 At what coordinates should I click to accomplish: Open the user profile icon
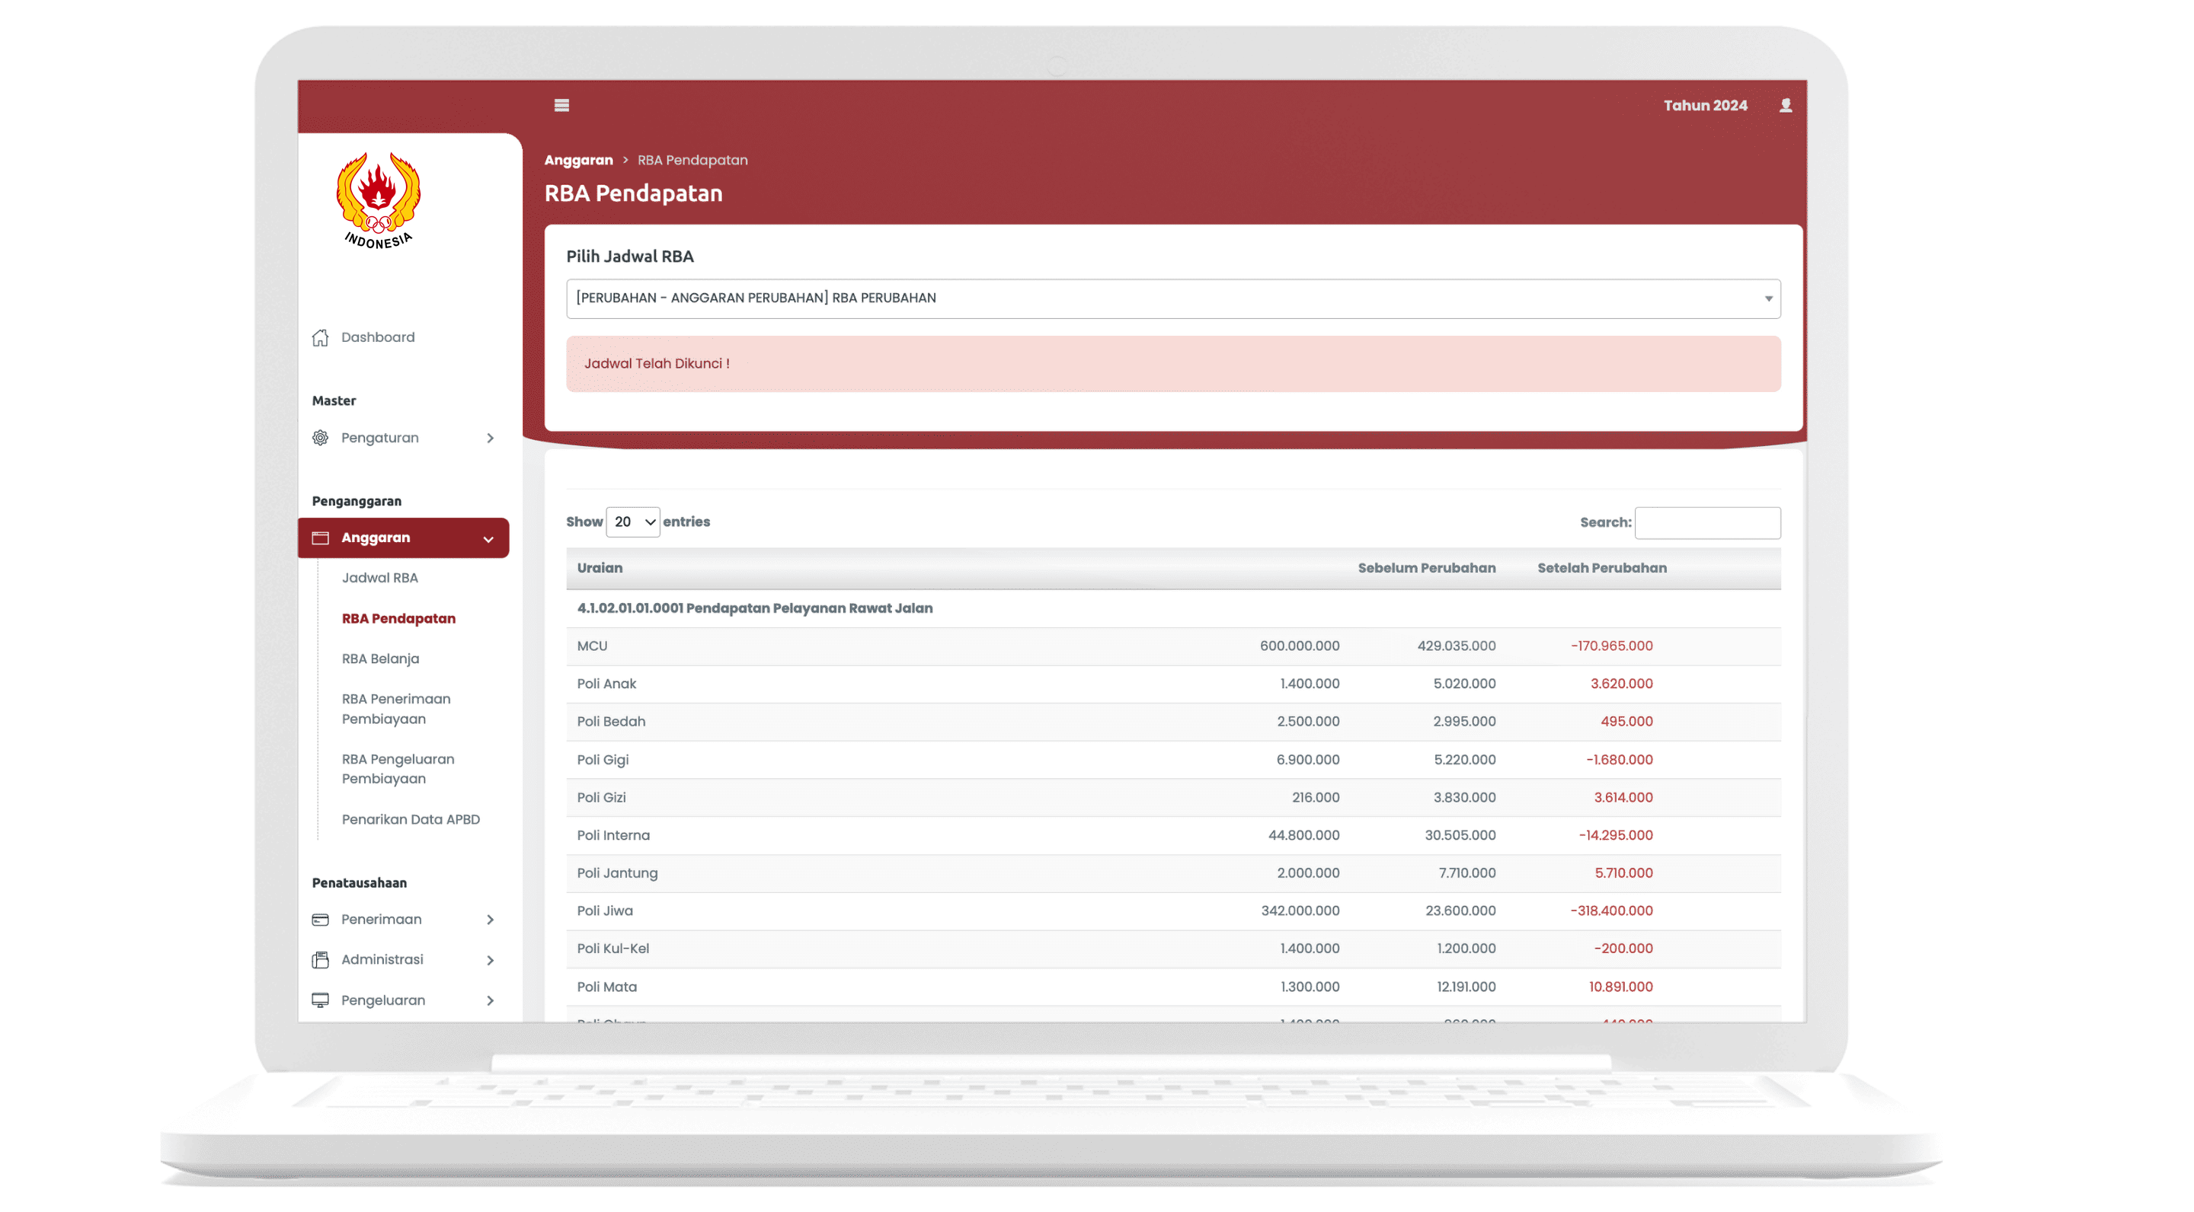tap(1785, 106)
